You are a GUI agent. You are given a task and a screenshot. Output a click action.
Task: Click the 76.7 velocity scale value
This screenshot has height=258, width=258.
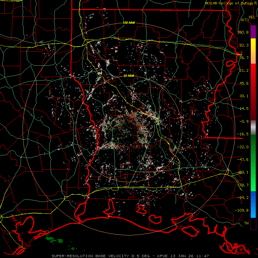click(244, 58)
